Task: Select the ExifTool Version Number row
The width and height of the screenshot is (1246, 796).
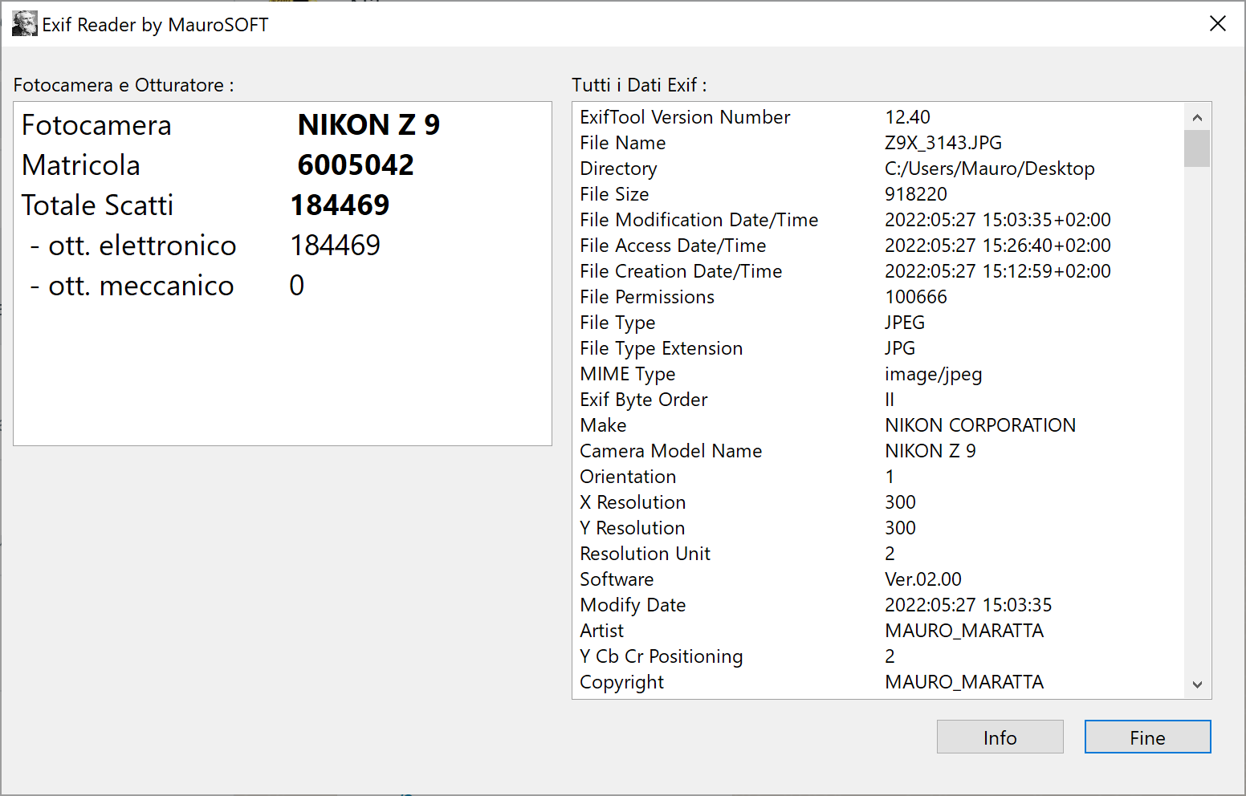Action: pos(878,117)
